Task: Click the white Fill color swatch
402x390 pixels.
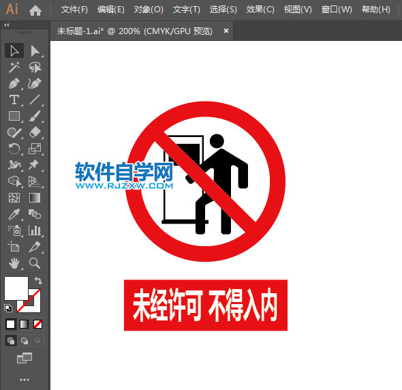Action: [16, 288]
